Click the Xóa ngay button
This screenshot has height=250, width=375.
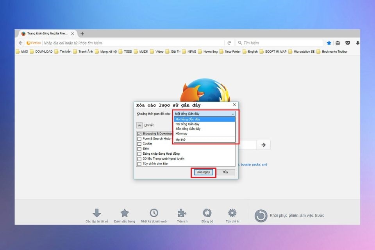[x=203, y=172]
